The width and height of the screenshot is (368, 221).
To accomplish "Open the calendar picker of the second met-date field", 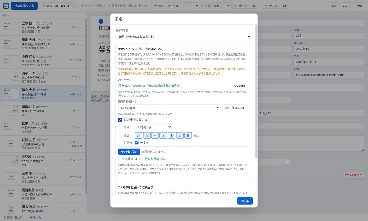I will (285, 6).
